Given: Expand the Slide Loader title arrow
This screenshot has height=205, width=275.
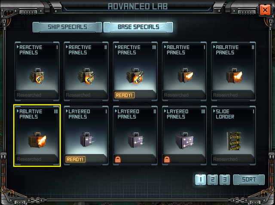Looking at the screenshot, I should point(214,111).
